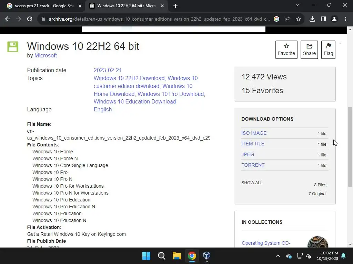This screenshot has width=353, height=264.
Task: Open the tab search chevron
Action: (x=297, y=5)
